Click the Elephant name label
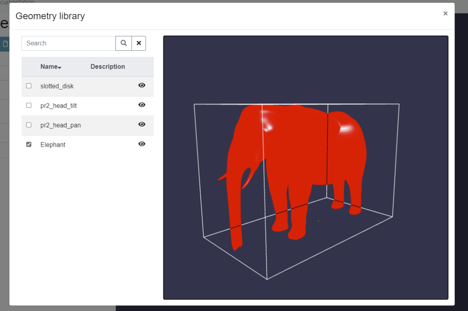Image resolution: width=468 pixels, height=311 pixels. click(53, 144)
